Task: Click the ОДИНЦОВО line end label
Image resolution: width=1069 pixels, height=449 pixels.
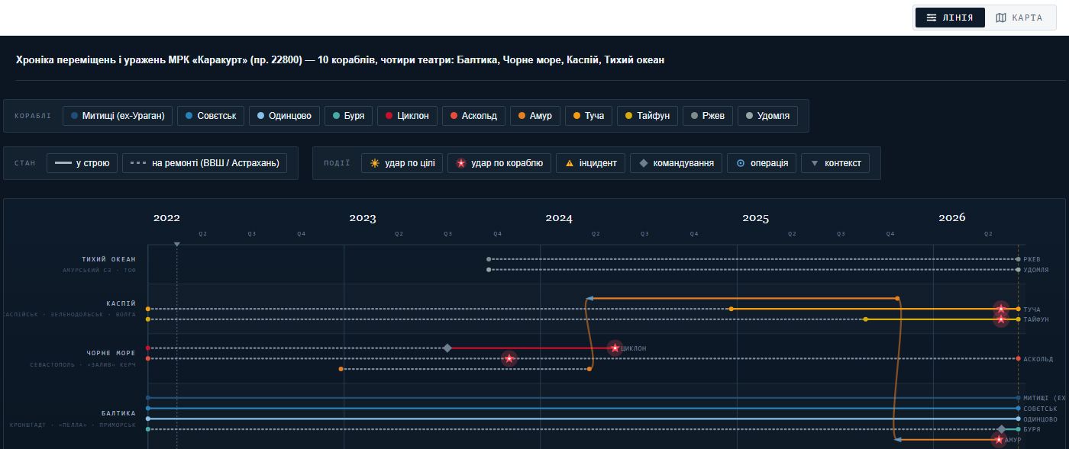Action: [x=1040, y=419]
